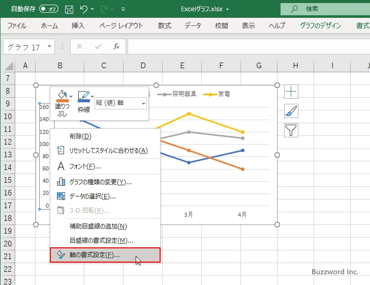Viewport: 370px width, 285px height.
Task: Open the 枠線 outline color dropdown arrow
Action: 92,96
